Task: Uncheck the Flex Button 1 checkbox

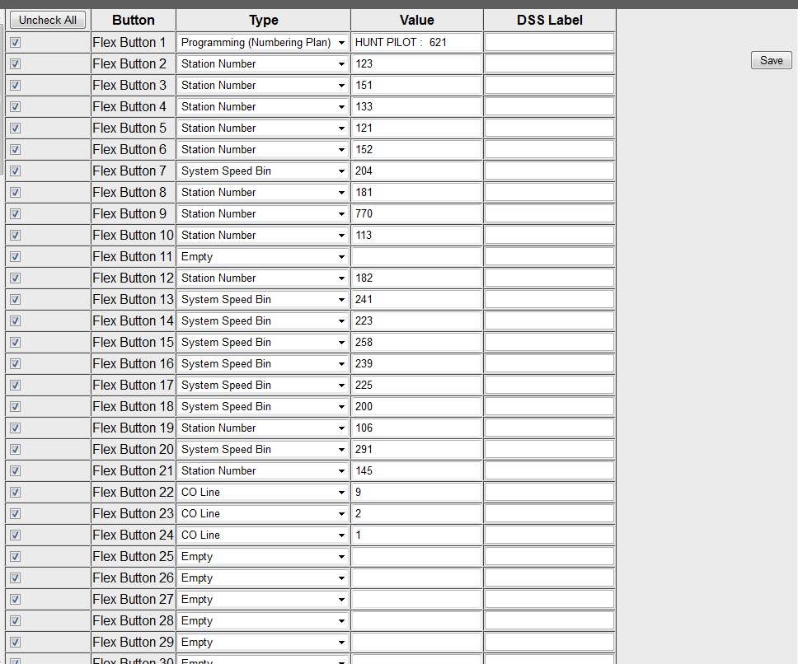Action: tap(16, 43)
